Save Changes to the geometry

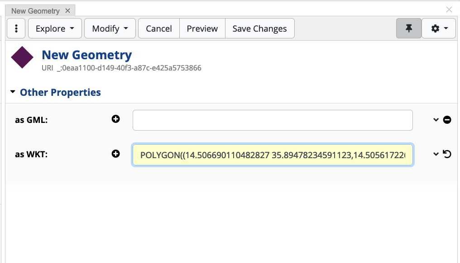coord(259,28)
